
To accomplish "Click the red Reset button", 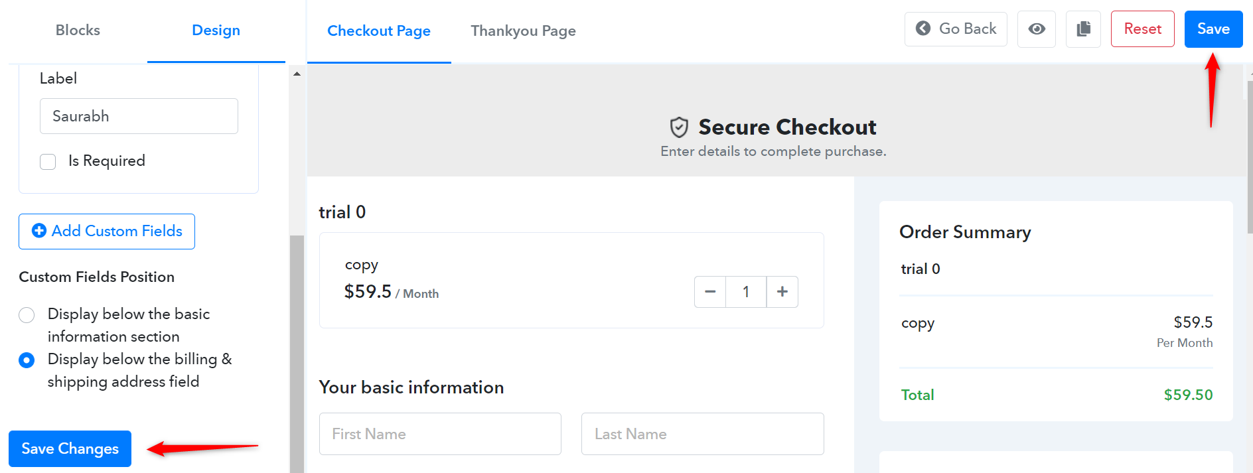I will click(1142, 29).
